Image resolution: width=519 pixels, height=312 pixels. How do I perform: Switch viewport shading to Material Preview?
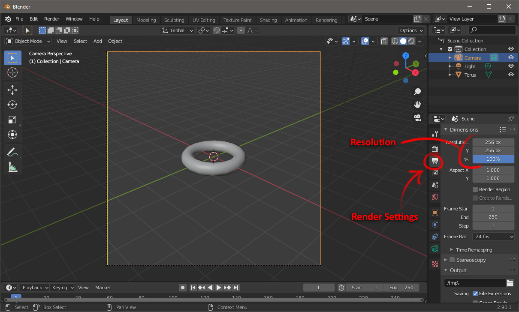point(411,41)
